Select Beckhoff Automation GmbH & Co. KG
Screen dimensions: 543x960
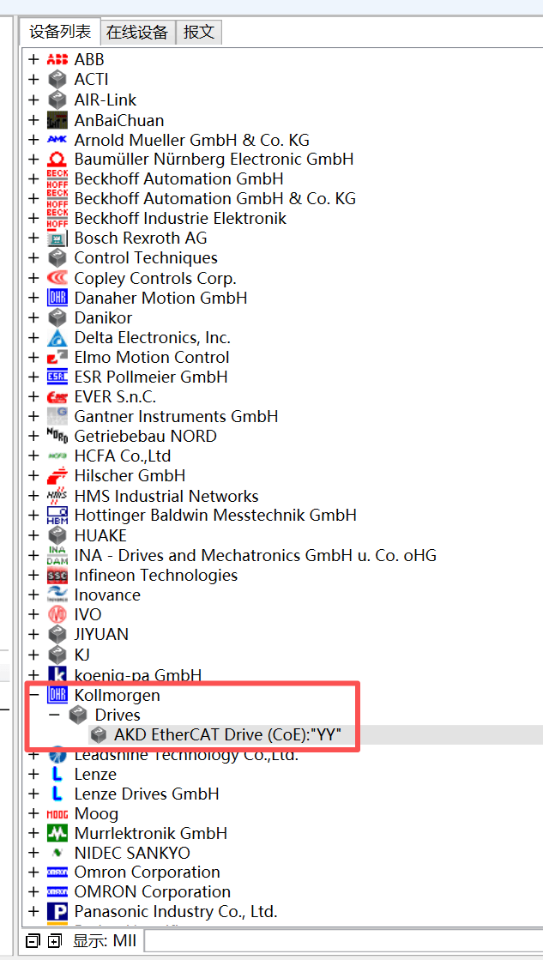(x=214, y=198)
